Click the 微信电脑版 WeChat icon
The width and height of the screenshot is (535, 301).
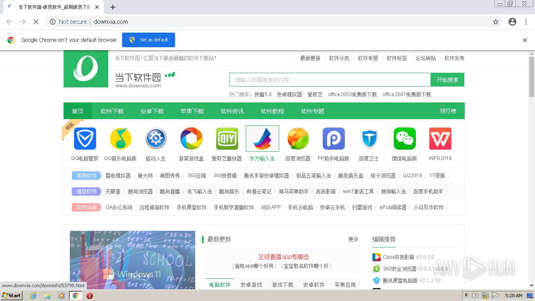[x=405, y=139]
